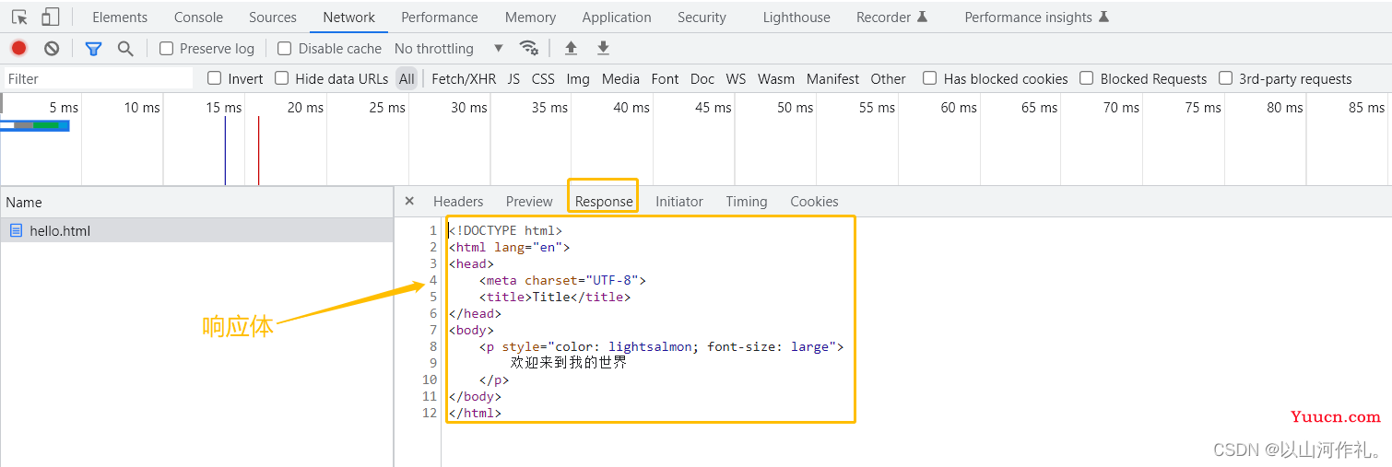The image size is (1392, 467).
Task: Click the 欢迎来到我的世界 response line
Action: click(x=569, y=363)
